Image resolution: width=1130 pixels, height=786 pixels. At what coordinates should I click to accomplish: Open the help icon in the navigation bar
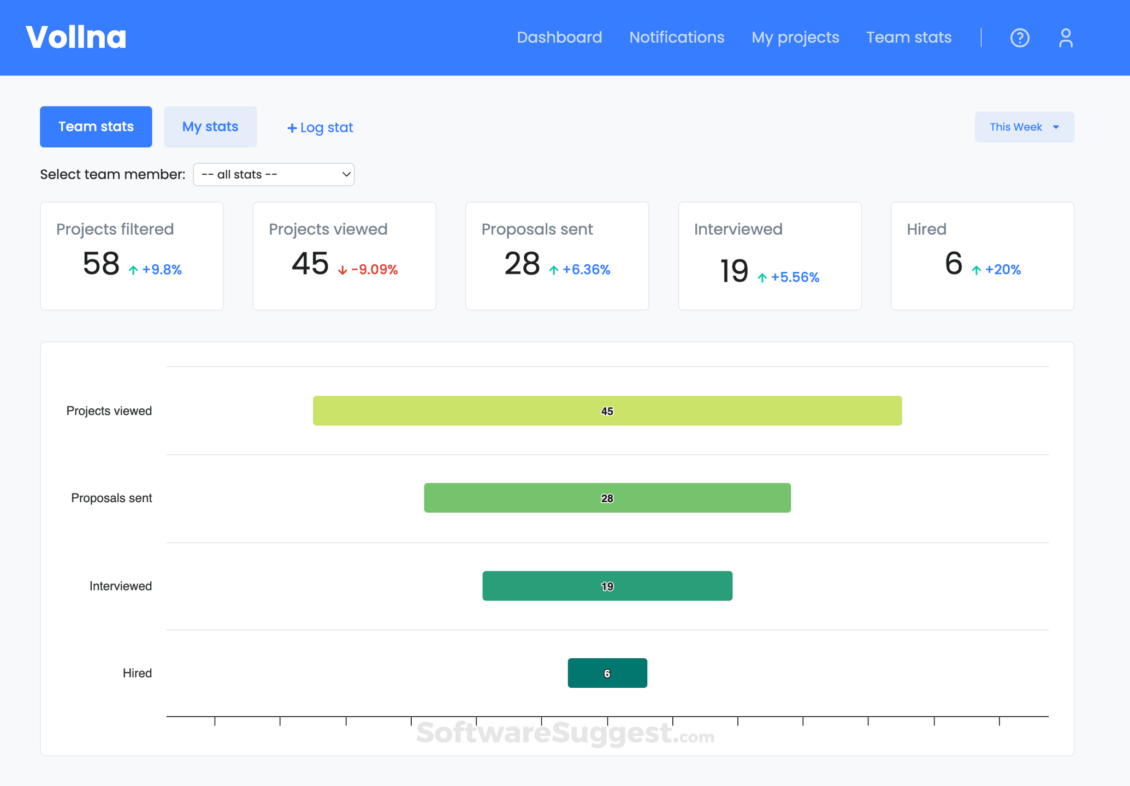click(x=1019, y=37)
